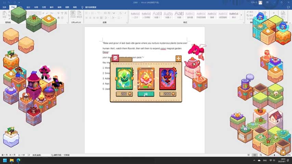
Task: Select the fire card in game popup
Action: [146, 79]
